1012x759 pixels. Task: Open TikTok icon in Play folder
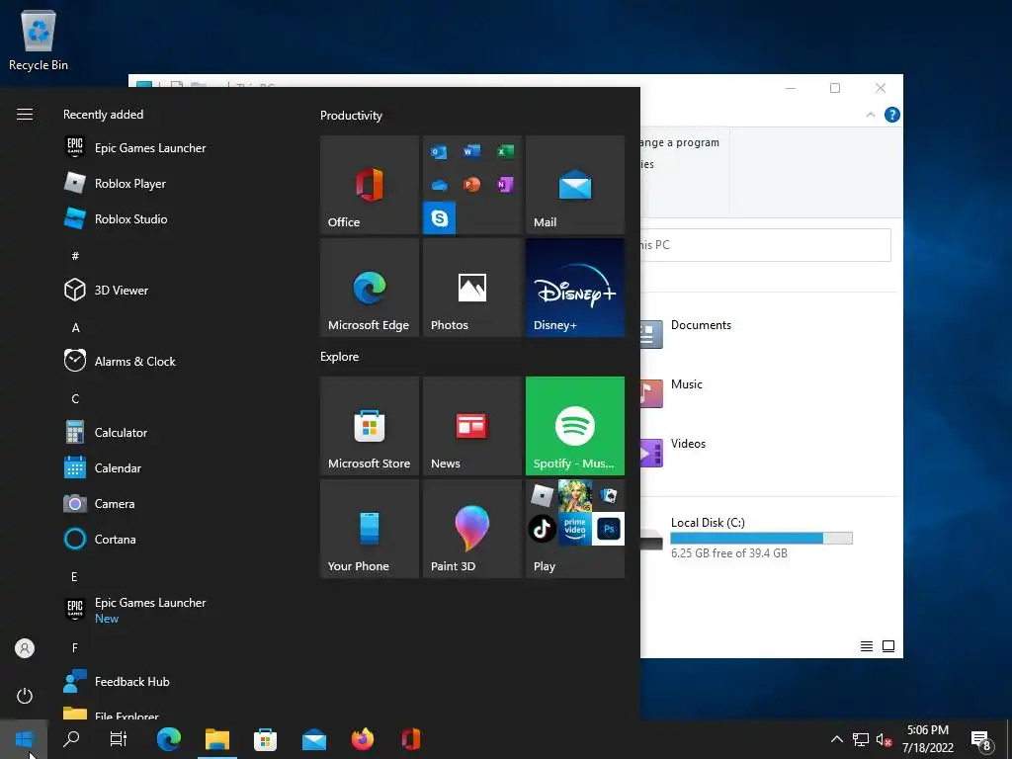click(x=543, y=530)
